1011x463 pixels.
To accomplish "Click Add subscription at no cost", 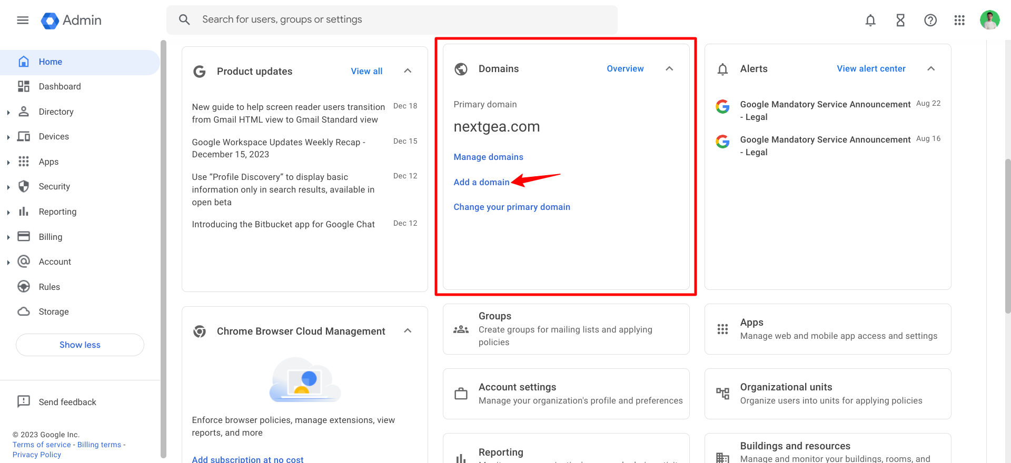I will pyautogui.click(x=247, y=459).
